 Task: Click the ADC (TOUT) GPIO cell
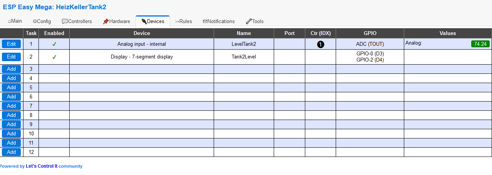370,44
